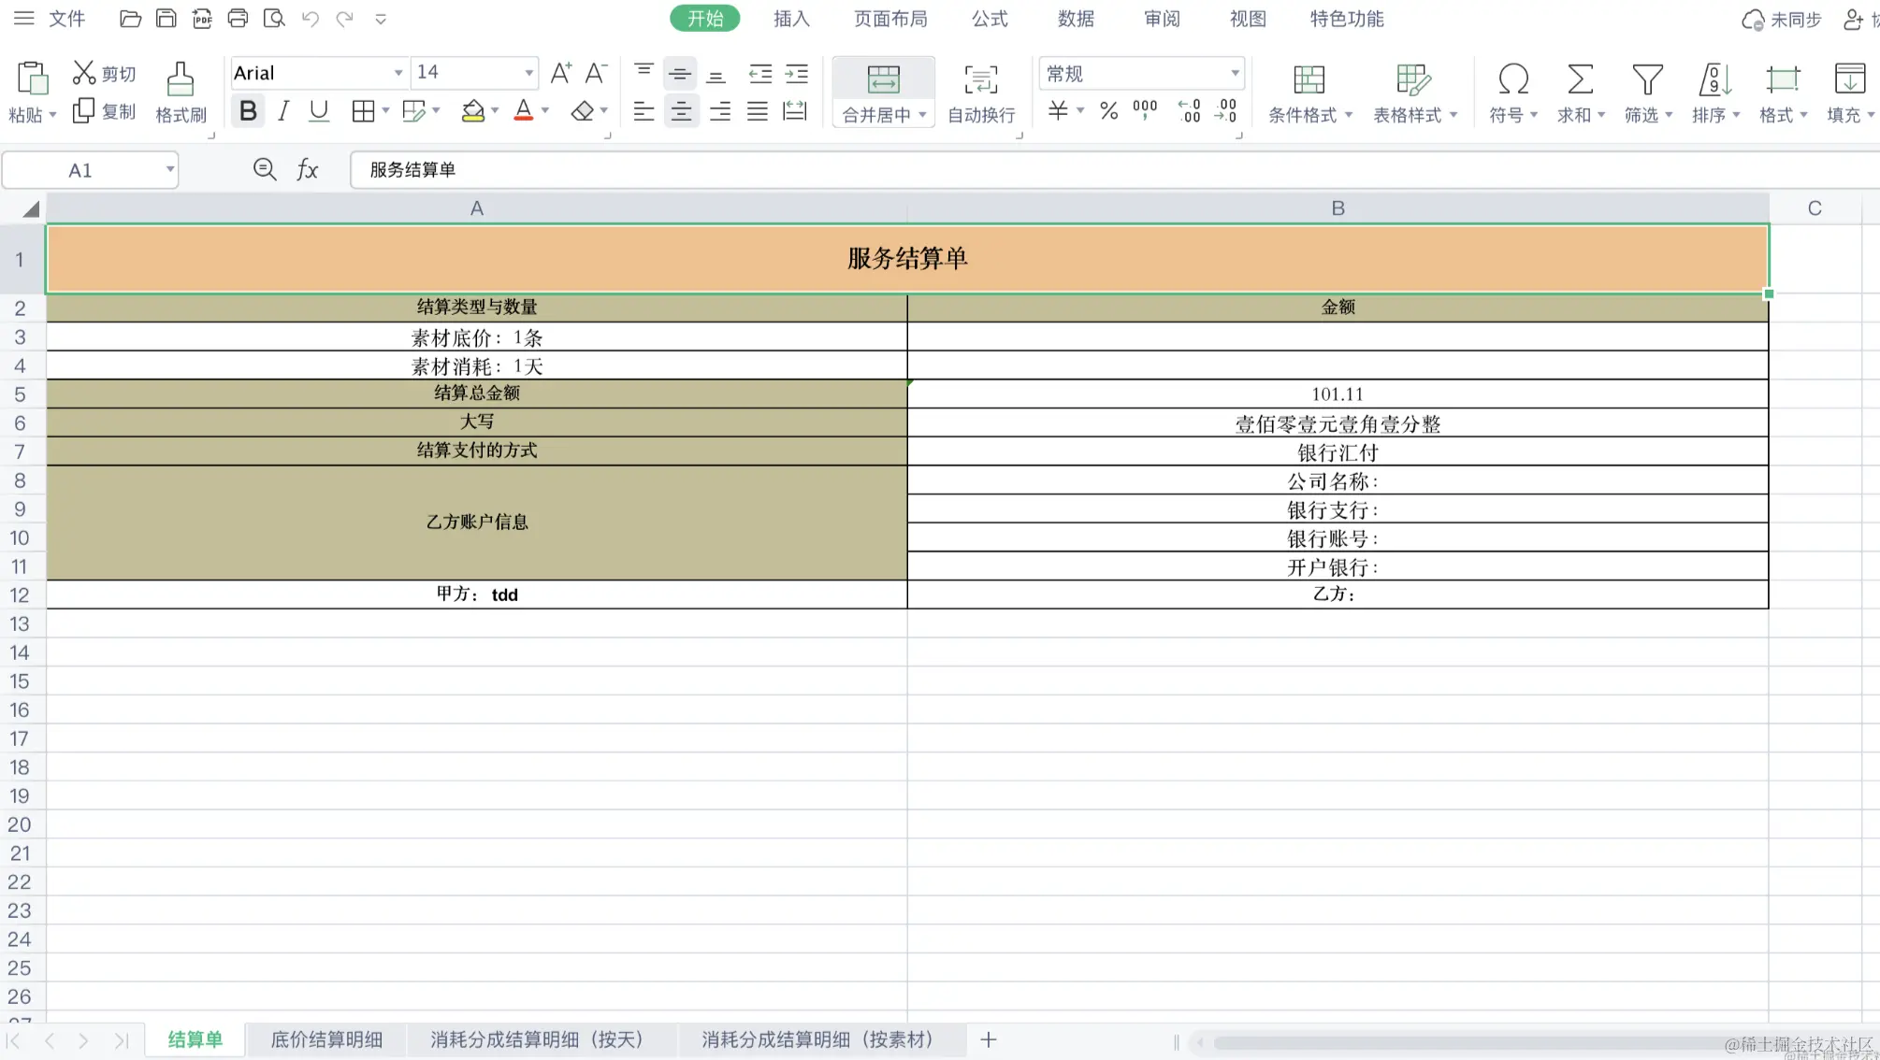Click the cell name box showing A1
The height and width of the screenshot is (1060, 1880).
pyautogui.click(x=80, y=170)
